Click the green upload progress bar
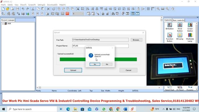The width and height of the screenshot is (199, 112). pyautogui.click(x=98, y=59)
